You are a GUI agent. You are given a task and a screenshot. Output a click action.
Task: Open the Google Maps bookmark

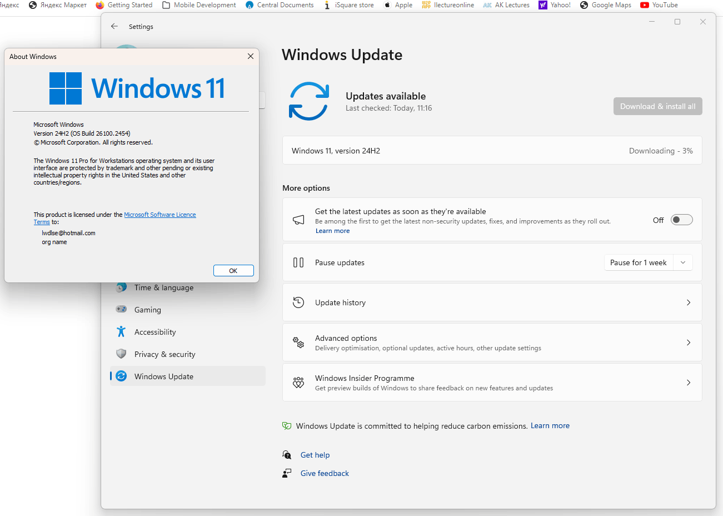point(606,5)
